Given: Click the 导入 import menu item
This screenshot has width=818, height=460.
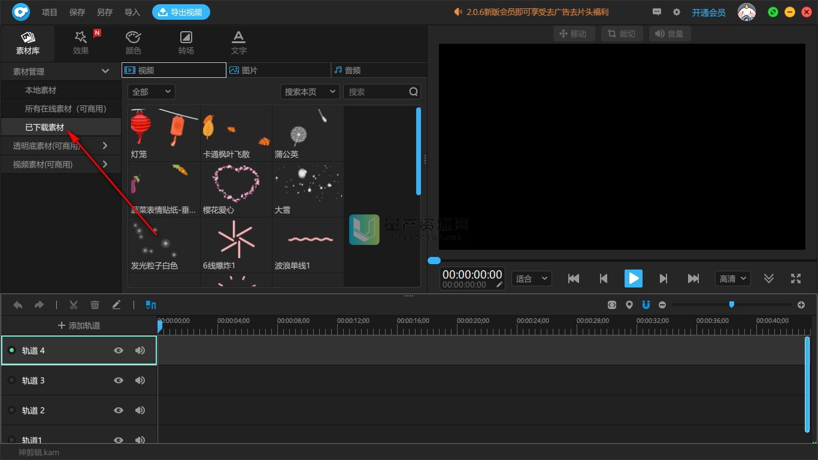Looking at the screenshot, I should (x=132, y=12).
